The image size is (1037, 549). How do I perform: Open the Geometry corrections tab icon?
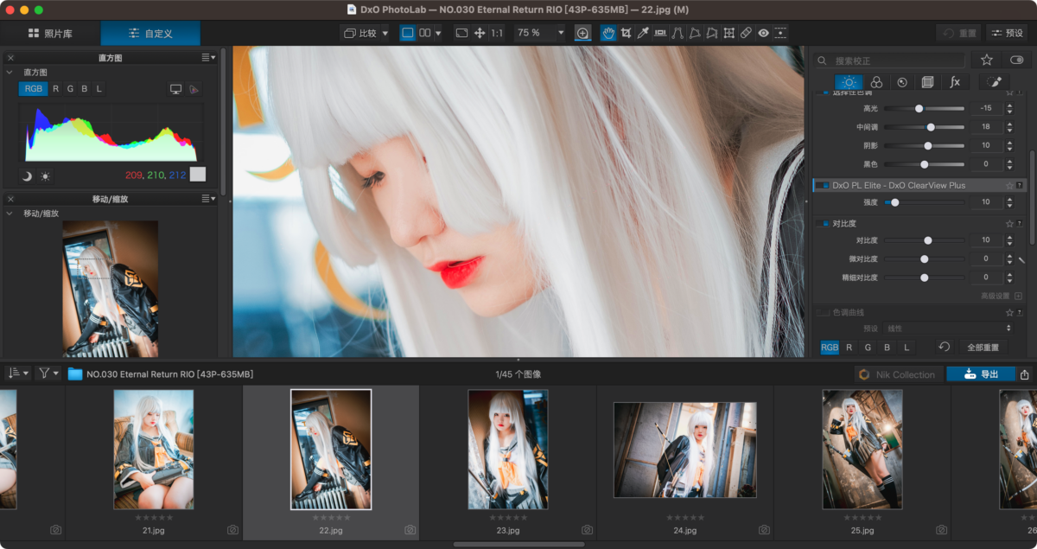pyautogui.click(x=928, y=82)
